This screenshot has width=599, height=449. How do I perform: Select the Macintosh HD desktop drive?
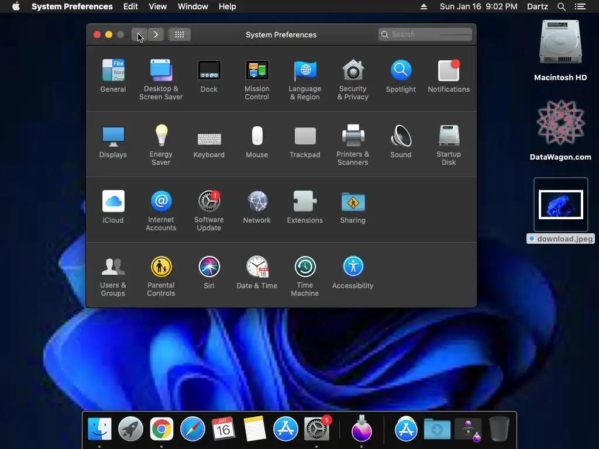pyautogui.click(x=560, y=50)
